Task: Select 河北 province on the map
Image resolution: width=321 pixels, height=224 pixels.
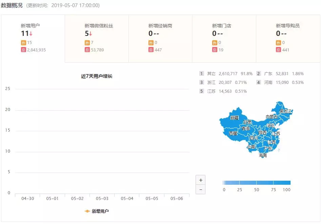Action: click(270, 126)
